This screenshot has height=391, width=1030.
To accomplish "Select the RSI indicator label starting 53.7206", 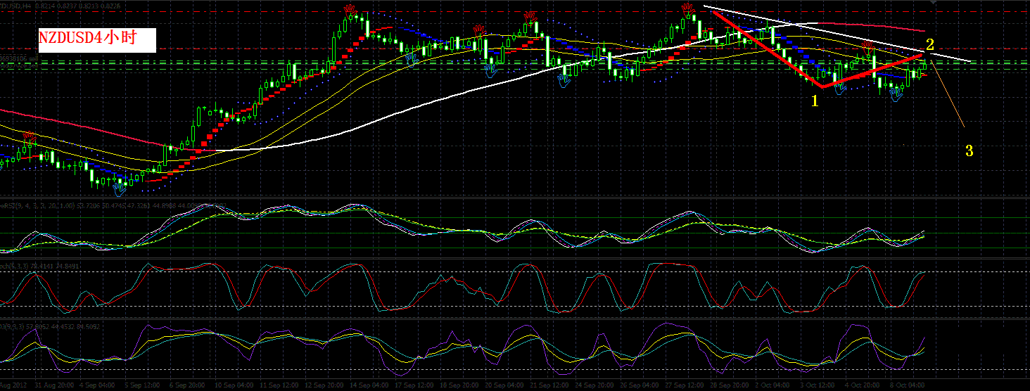I will click(x=113, y=206).
